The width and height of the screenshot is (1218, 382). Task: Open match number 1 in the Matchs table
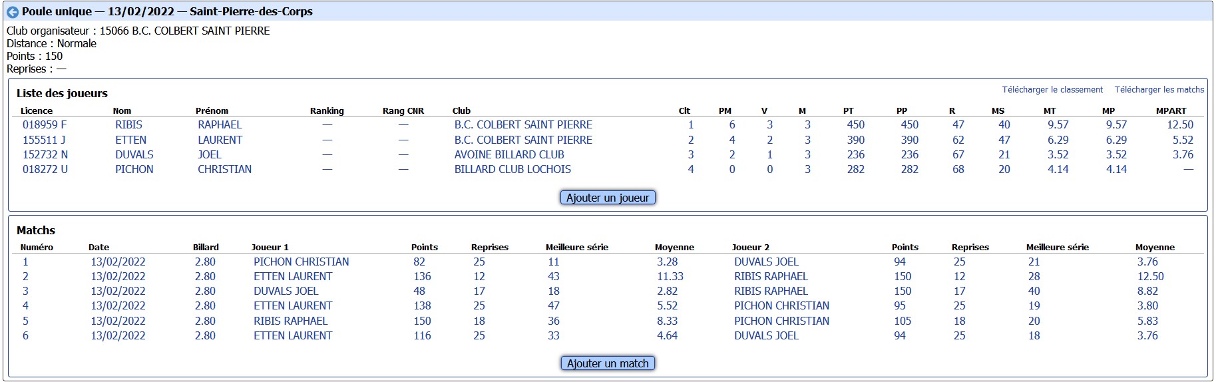coord(25,262)
